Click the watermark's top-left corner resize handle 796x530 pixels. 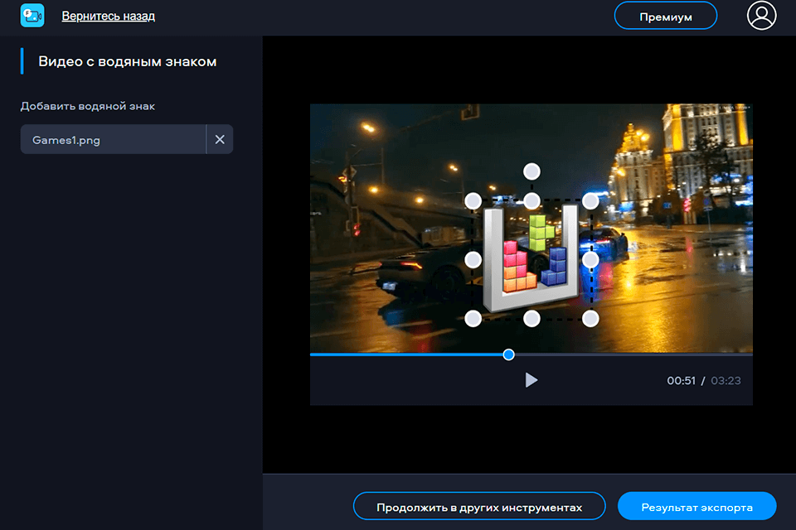tap(473, 199)
